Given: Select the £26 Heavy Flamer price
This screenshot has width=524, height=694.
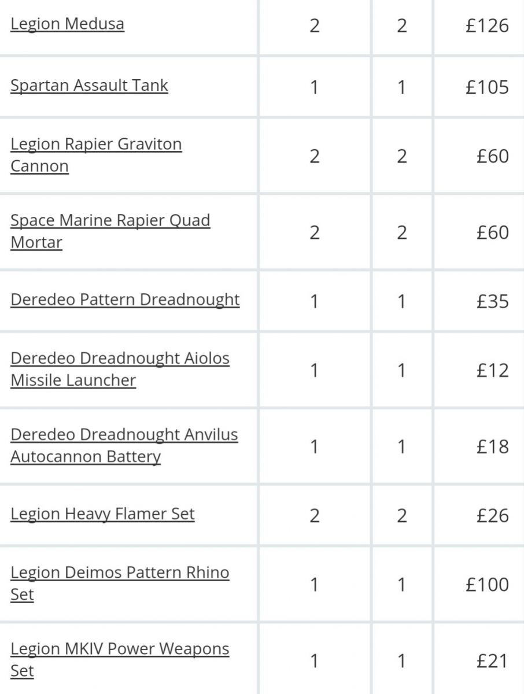Looking at the screenshot, I should 492,515.
